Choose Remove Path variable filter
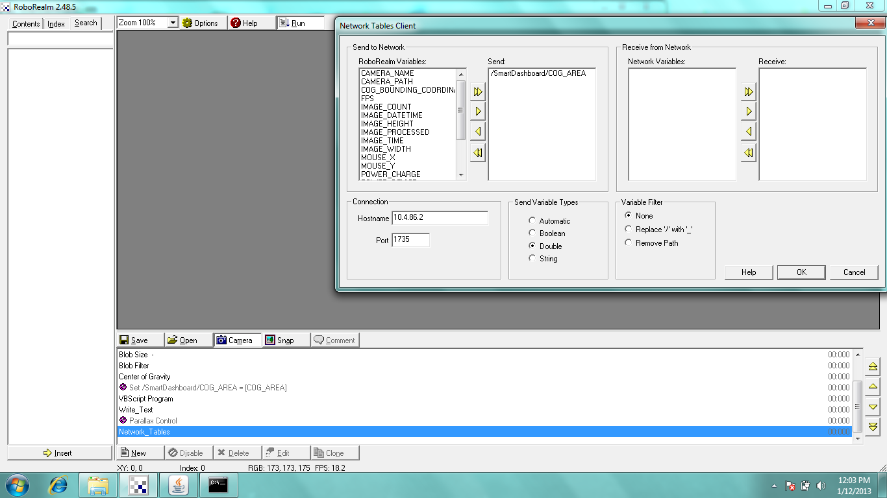887x498 pixels. (628, 243)
